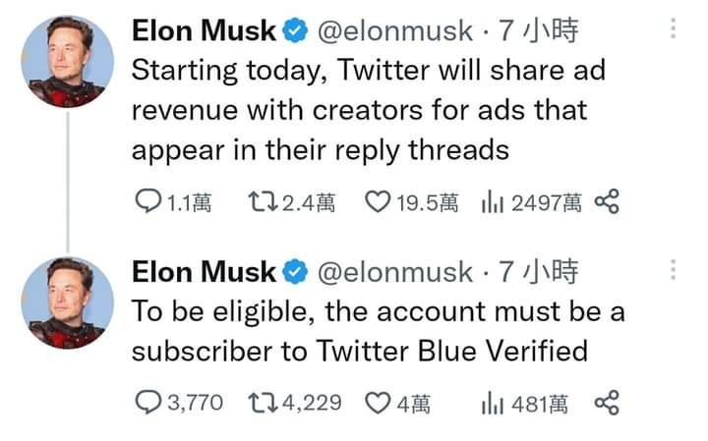Open Elon Musk's name on first tweet
Viewport: 708px width, 441px height.
click(x=204, y=31)
